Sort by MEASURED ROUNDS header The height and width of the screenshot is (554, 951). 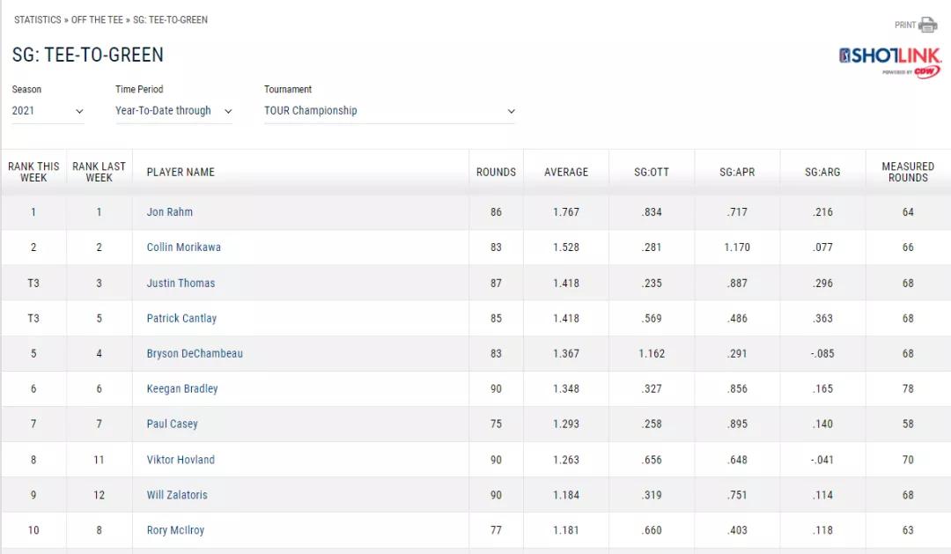(x=908, y=172)
